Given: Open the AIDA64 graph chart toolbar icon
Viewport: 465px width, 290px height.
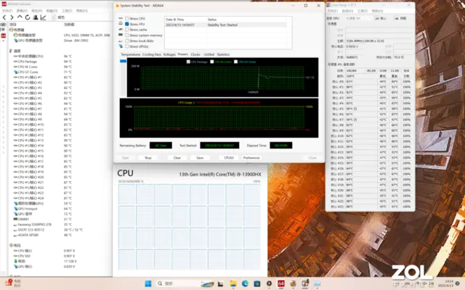Looking at the screenshot, I should coord(44,17).
